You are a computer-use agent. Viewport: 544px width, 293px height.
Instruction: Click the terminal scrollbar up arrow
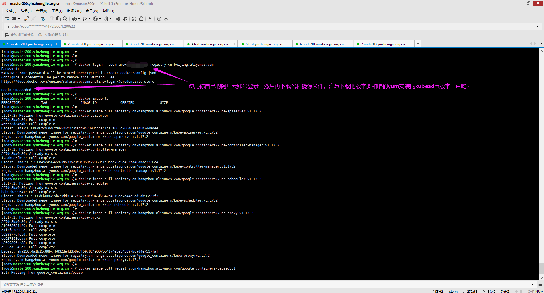541,51
